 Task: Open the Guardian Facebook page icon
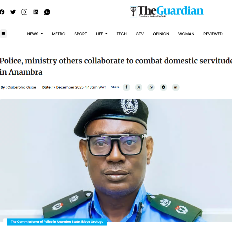click(2, 12)
